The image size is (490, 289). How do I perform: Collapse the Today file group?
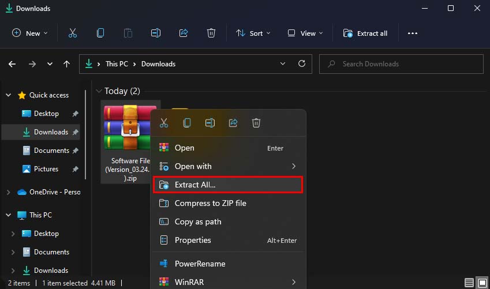point(99,91)
